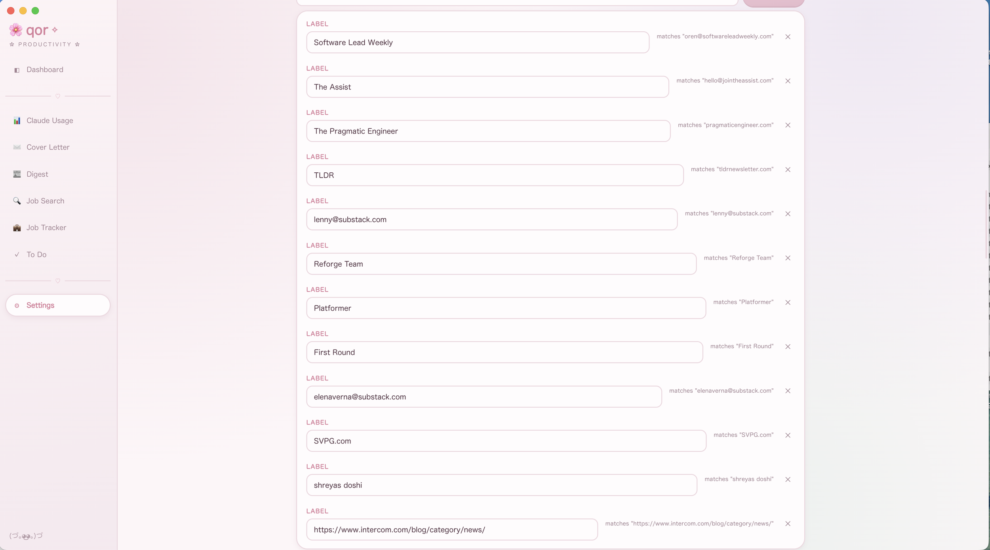This screenshot has width=990, height=550.
Task: Remove the Reforge Team entry
Action: [x=788, y=258]
